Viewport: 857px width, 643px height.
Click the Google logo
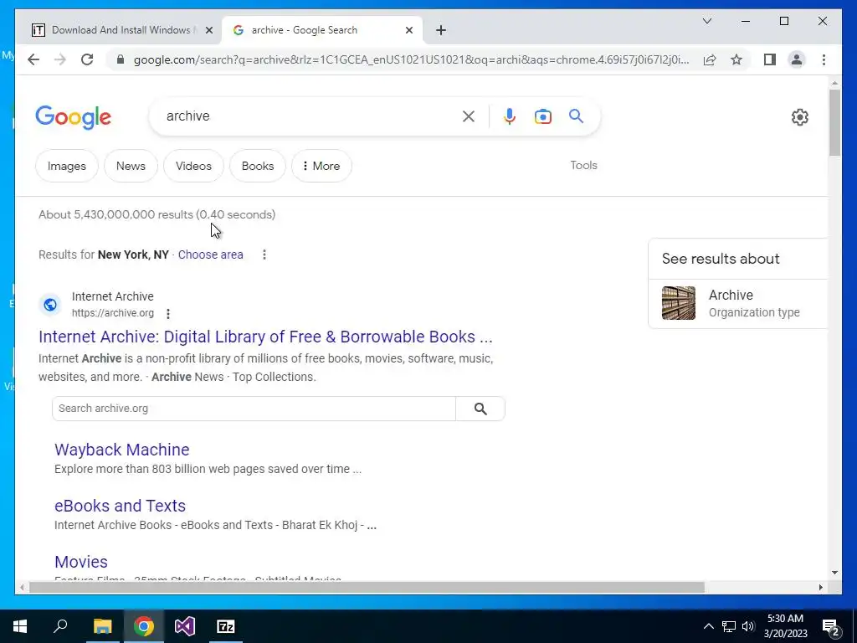pyautogui.click(x=74, y=117)
